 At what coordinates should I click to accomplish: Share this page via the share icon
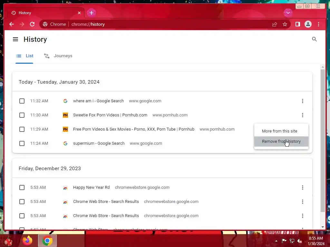275,24
